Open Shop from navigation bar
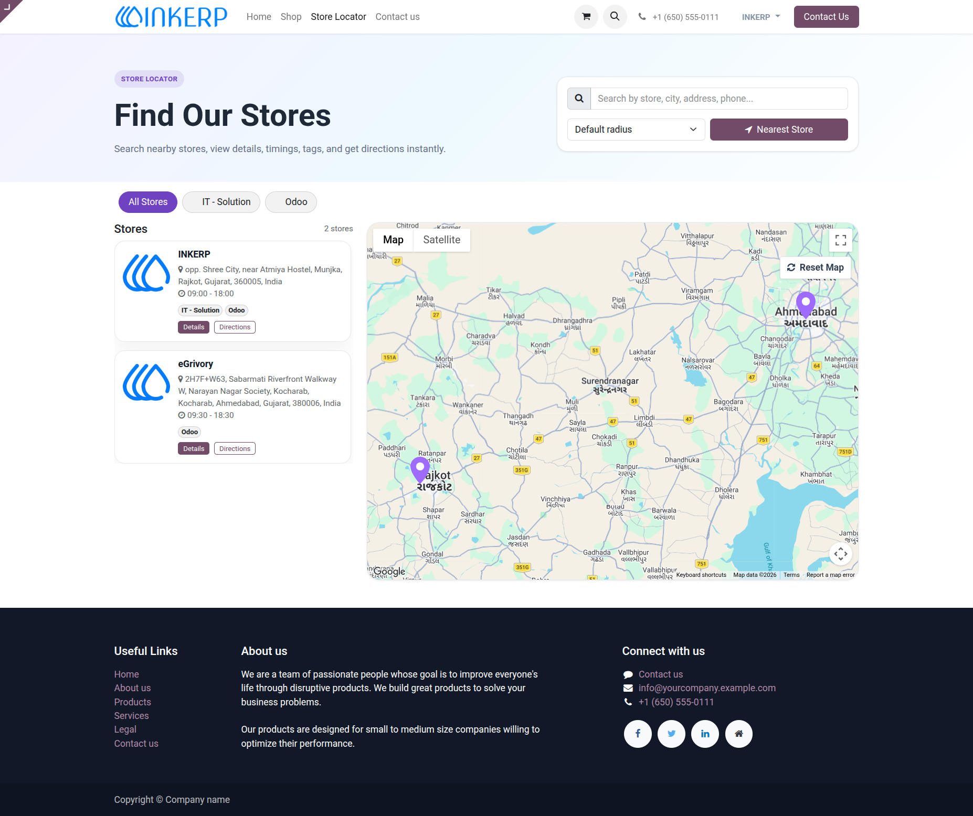This screenshot has width=973, height=816. (291, 17)
